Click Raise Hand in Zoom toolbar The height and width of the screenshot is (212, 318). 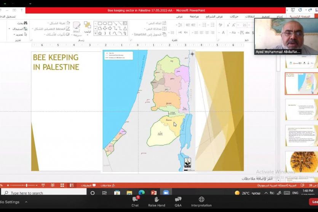tap(157, 201)
